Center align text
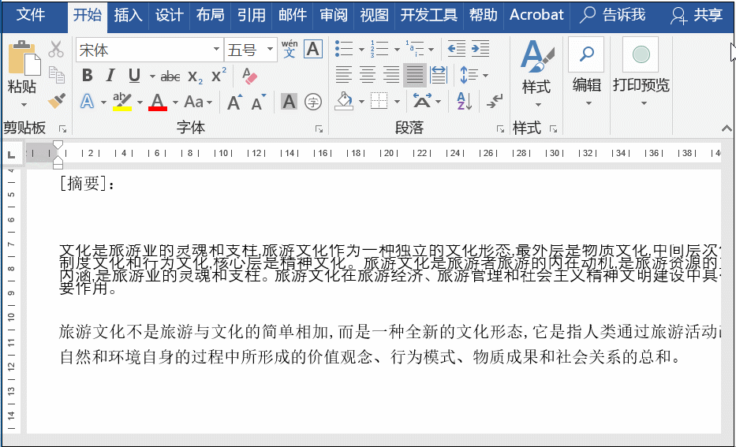 (x=368, y=75)
